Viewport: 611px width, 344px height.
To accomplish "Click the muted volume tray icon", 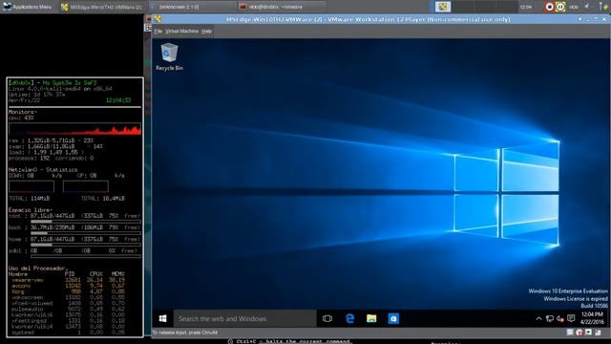I will [x=560, y=318].
